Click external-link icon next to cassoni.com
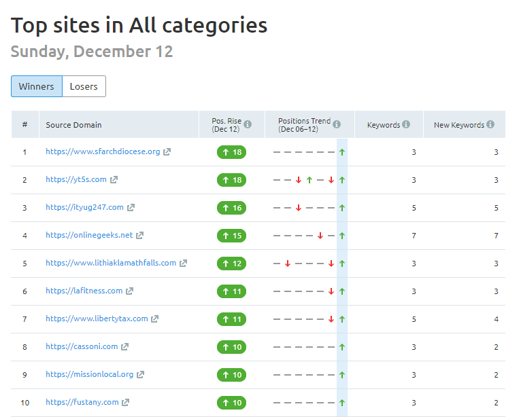 tap(124, 347)
